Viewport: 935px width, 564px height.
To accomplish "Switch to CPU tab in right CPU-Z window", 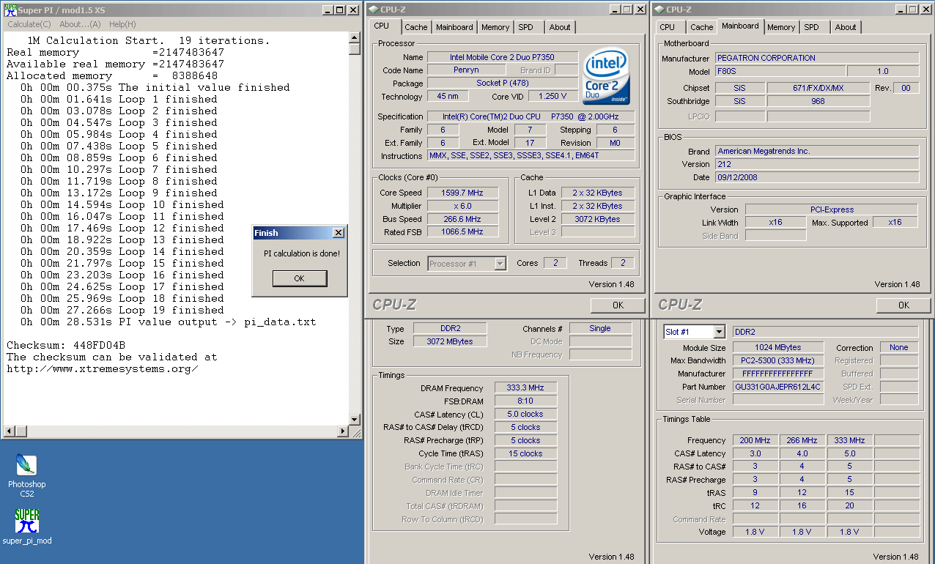I will (668, 27).
